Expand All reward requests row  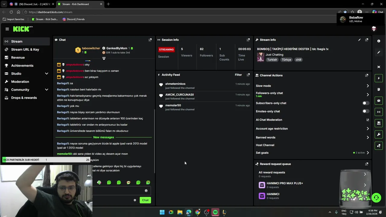[x=365, y=174]
